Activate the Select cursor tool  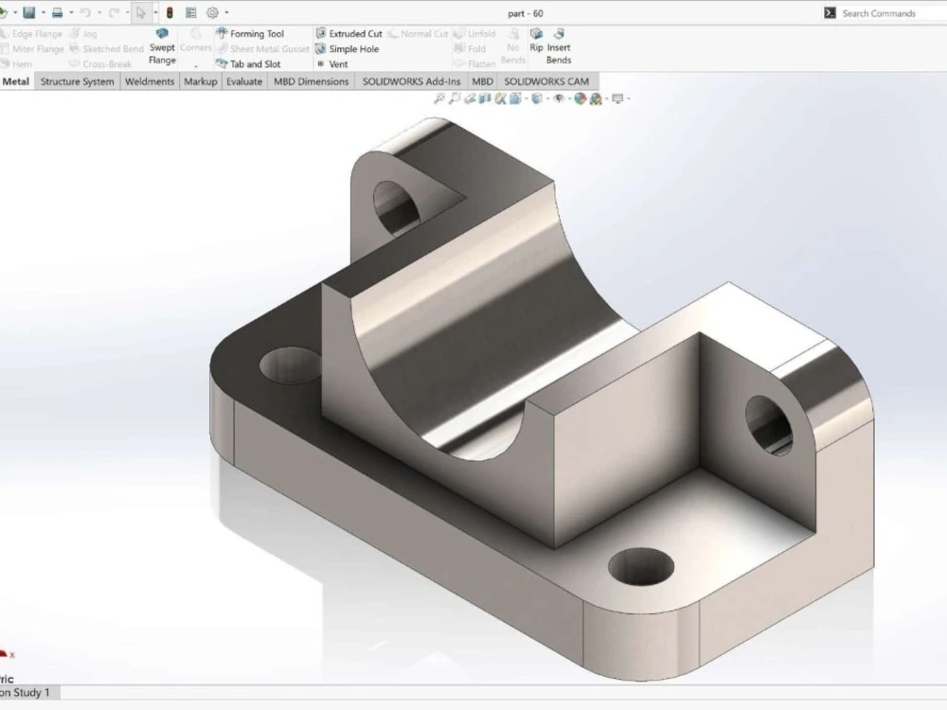click(141, 12)
